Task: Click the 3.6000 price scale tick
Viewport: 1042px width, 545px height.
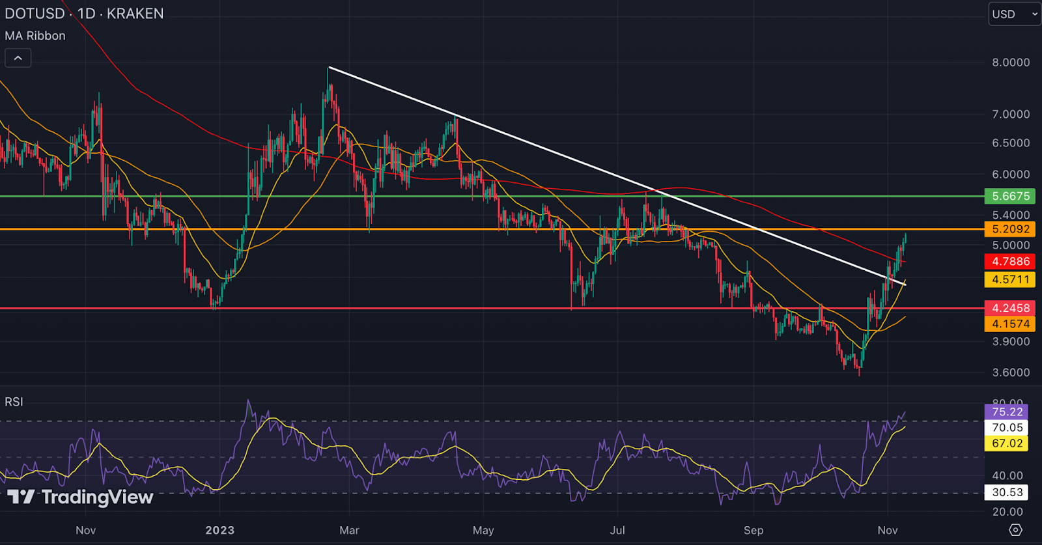Action: [x=1011, y=372]
